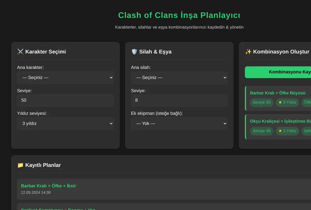Click the Clash of Clans İnşa Planlayıcı title

click(179, 15)
